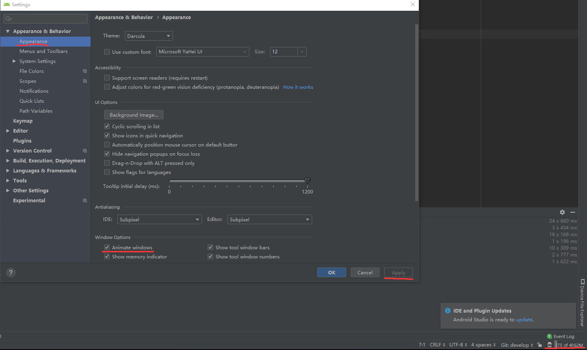Click the 4 spaces indent widget
Image resolution: width=587 pixels, height=350 pixels.
click(x=483, y=345)
